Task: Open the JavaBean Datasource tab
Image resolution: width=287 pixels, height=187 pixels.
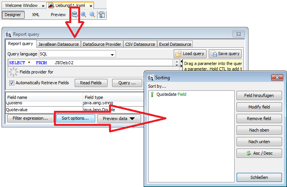Action: click(58, 44)
